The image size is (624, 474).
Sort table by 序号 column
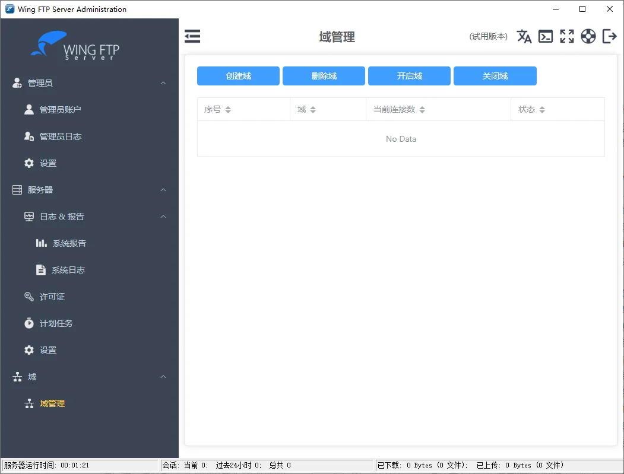point(227,109)
